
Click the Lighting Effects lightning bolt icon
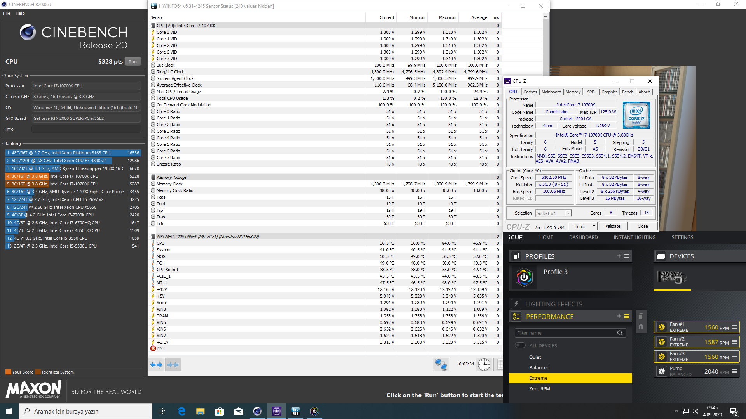[x=516, y=304]
